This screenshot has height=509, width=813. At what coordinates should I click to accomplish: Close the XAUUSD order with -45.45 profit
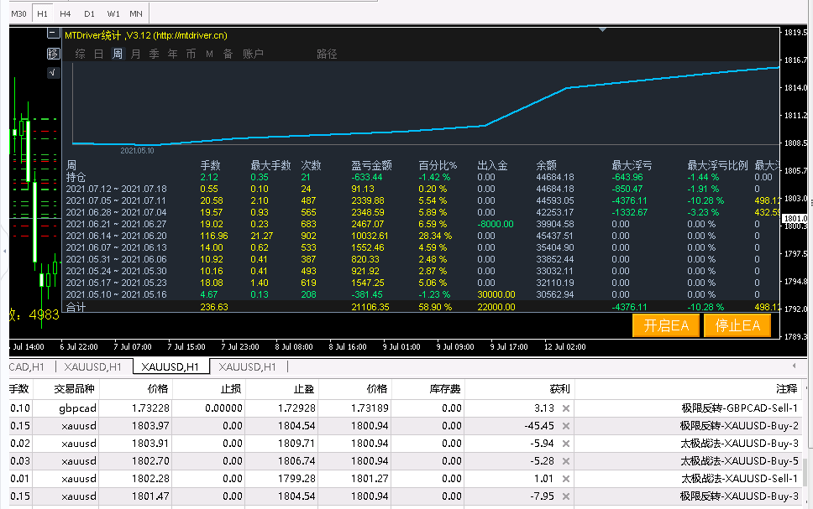565,426
